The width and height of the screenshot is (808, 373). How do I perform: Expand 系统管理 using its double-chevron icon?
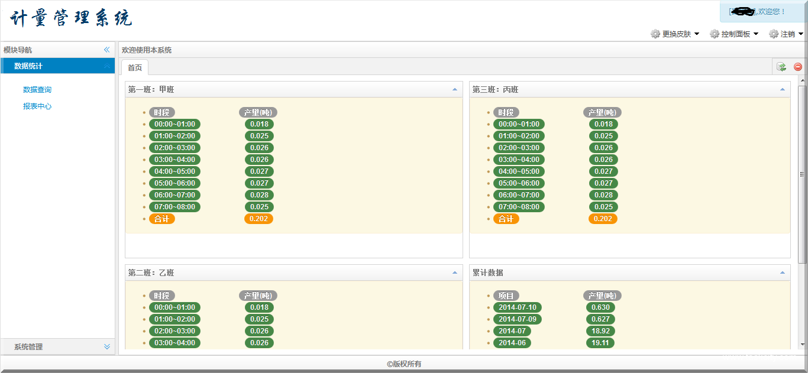click(107, 347)
